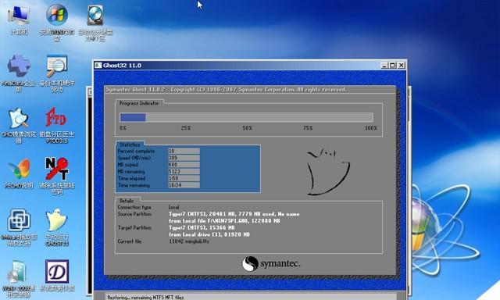The image size is (500, 300).
Task: Click the Source Partition Type:7 NTFS 20481 MB line
Action: [234, 214]
